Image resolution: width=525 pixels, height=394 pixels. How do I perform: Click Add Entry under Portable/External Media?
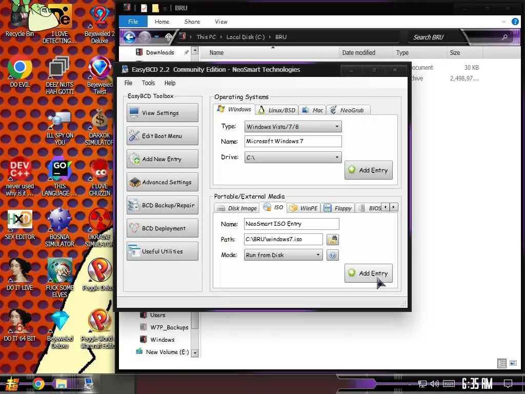point(368,273)
